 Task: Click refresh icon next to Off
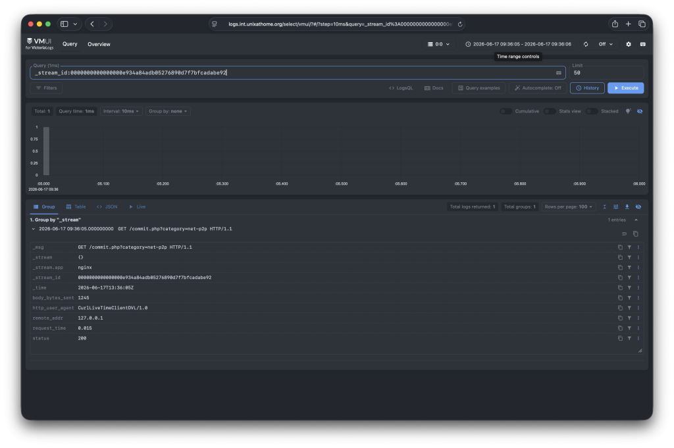pyautogui.click(x=585, y=44)
